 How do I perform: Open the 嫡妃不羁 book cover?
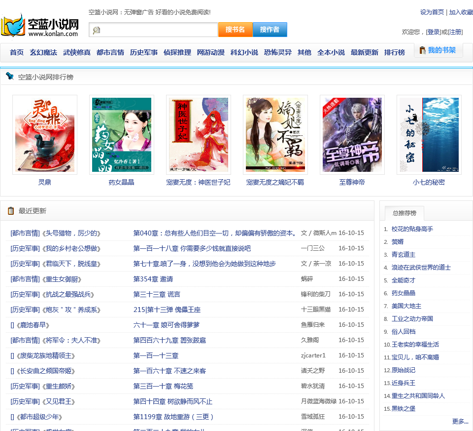click(275, 135)
